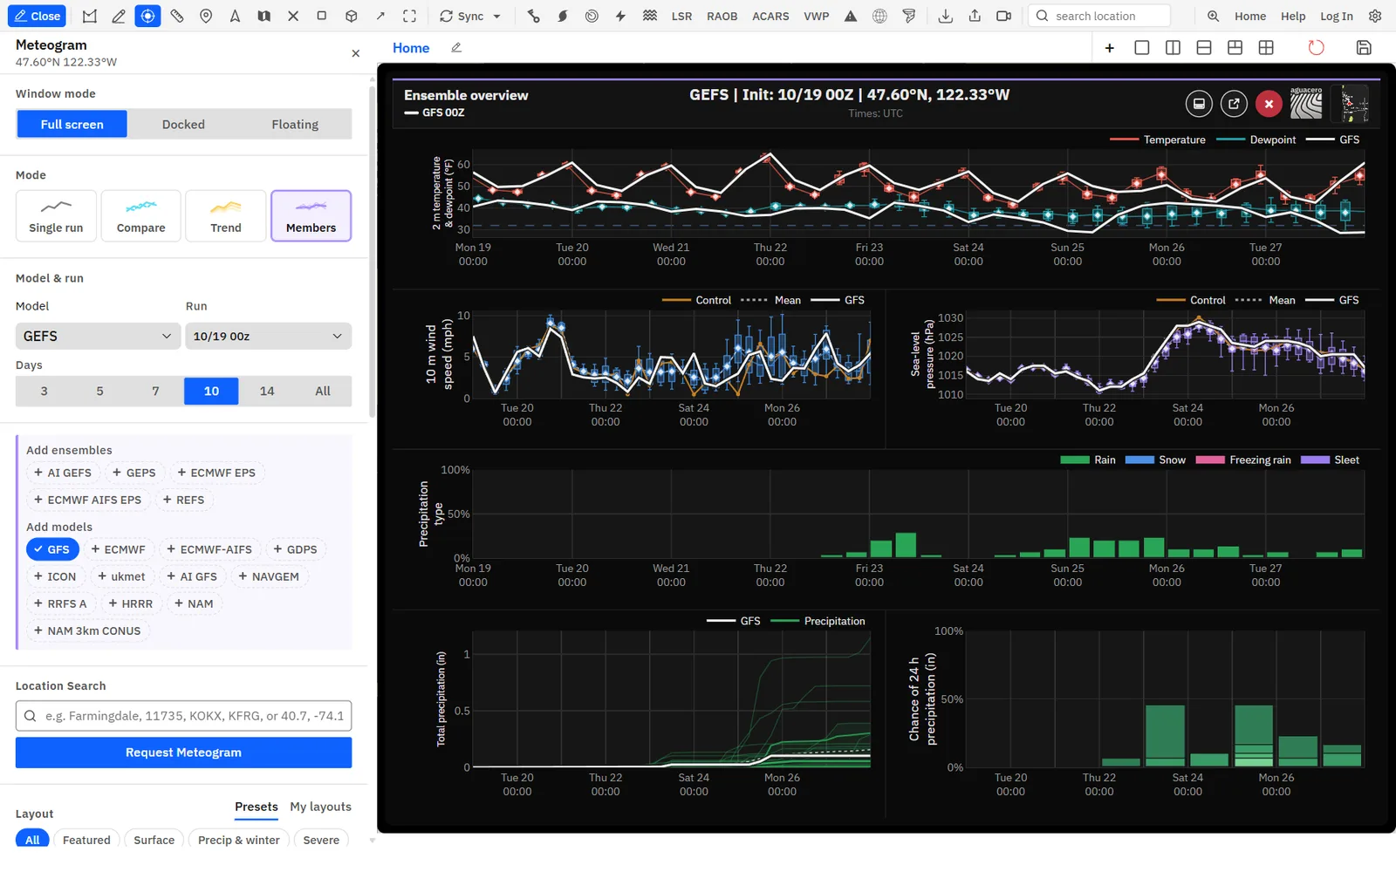Image resolution: width=1396 pixels, height=872 pixels.
Task: Switch mode to Single run
Action: (x=56, y=215)
